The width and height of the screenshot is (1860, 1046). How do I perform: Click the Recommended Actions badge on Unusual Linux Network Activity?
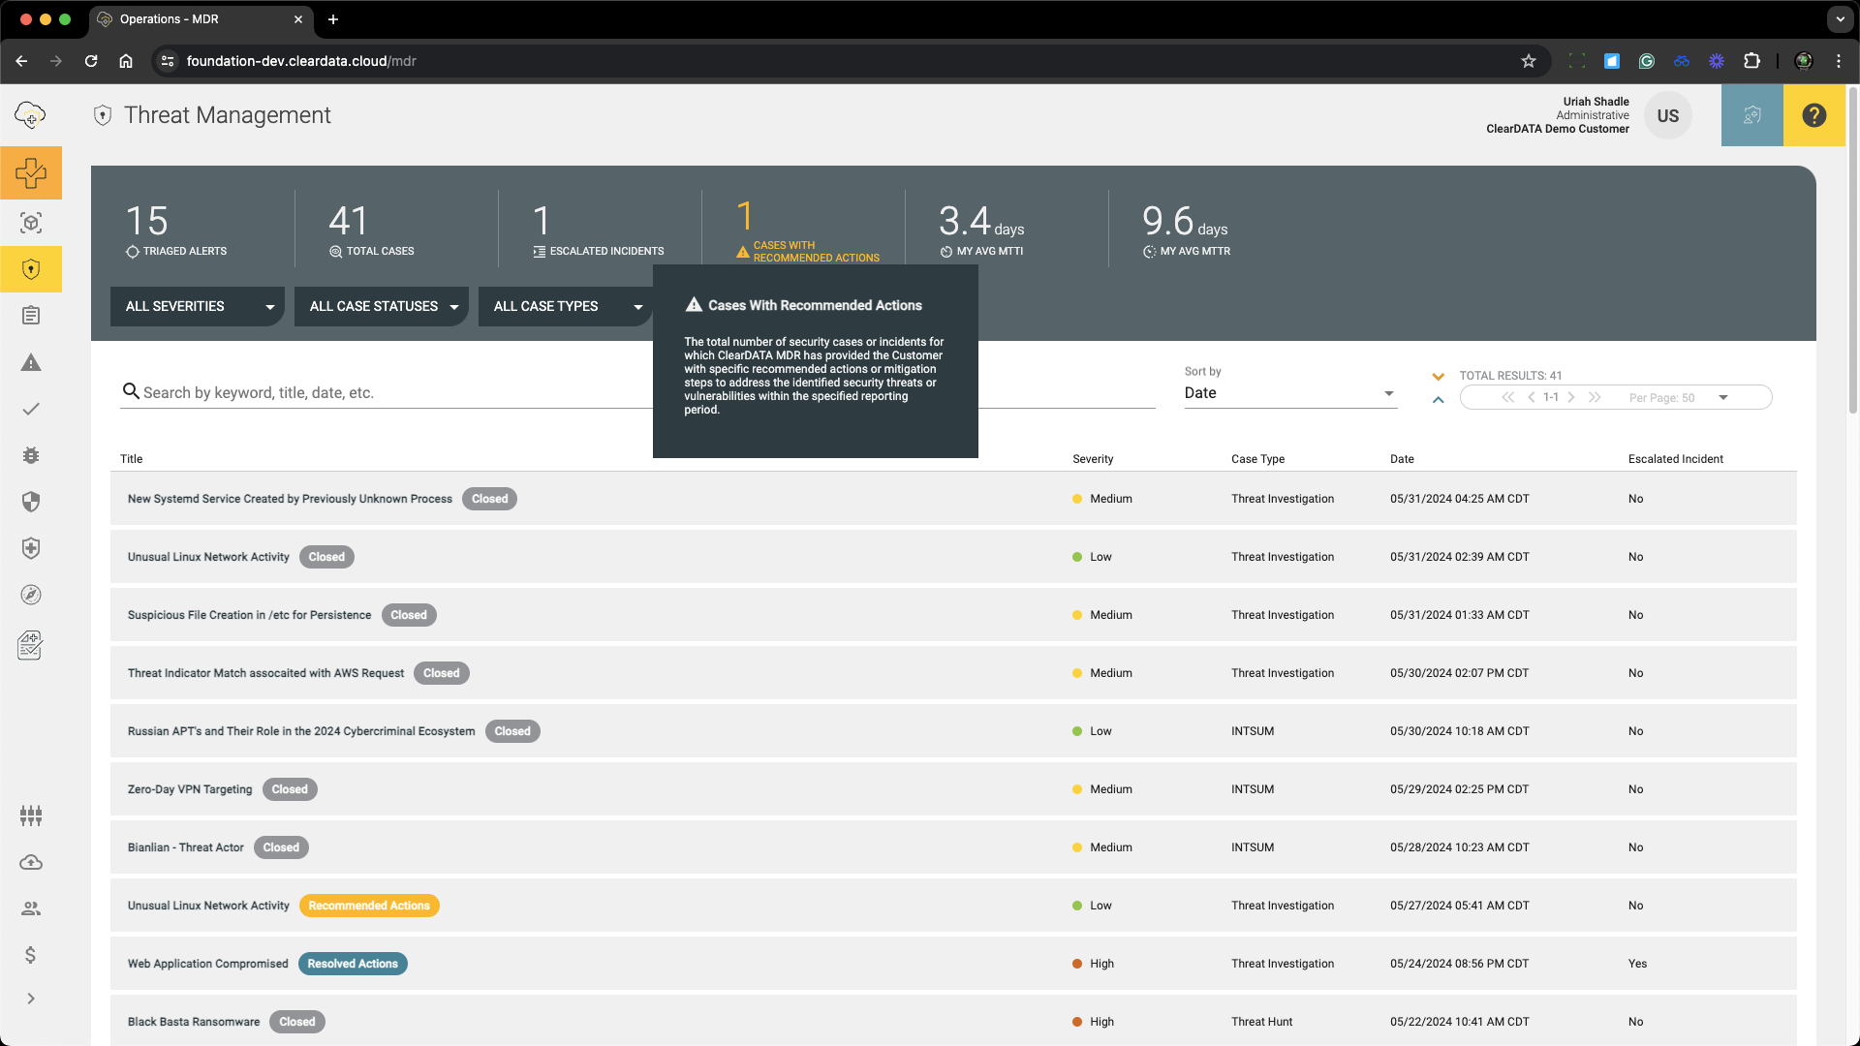tap(369, 906)
